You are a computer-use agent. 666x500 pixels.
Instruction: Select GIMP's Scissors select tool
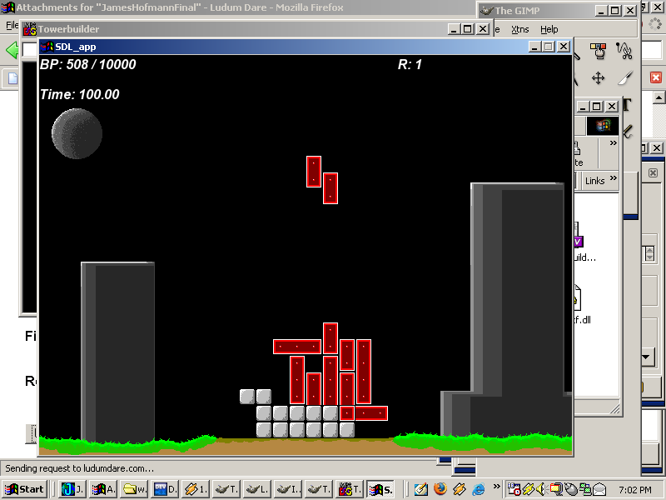tap(624, 51)
